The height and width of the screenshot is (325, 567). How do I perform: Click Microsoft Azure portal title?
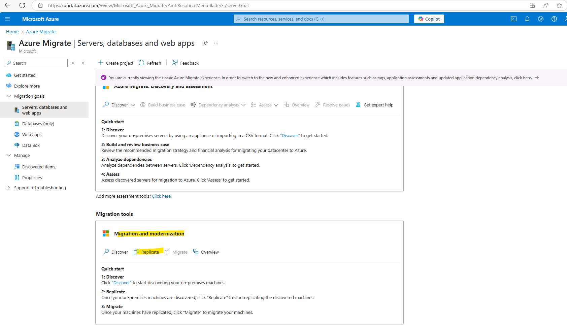[40, 19]
